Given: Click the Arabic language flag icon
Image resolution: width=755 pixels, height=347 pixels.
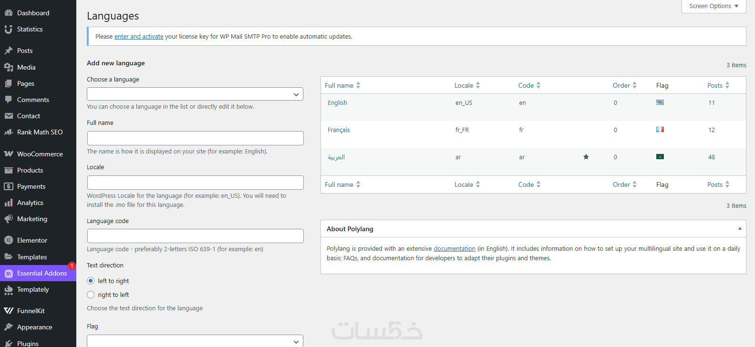Looking at the screenshot, I should (660, 156).
